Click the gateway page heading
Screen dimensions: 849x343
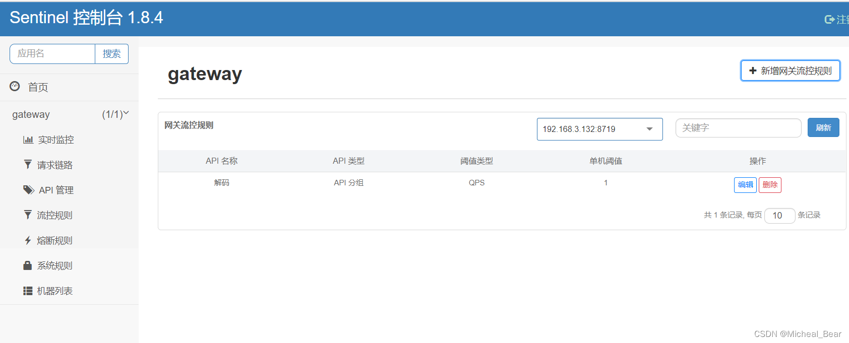(205, 74)
